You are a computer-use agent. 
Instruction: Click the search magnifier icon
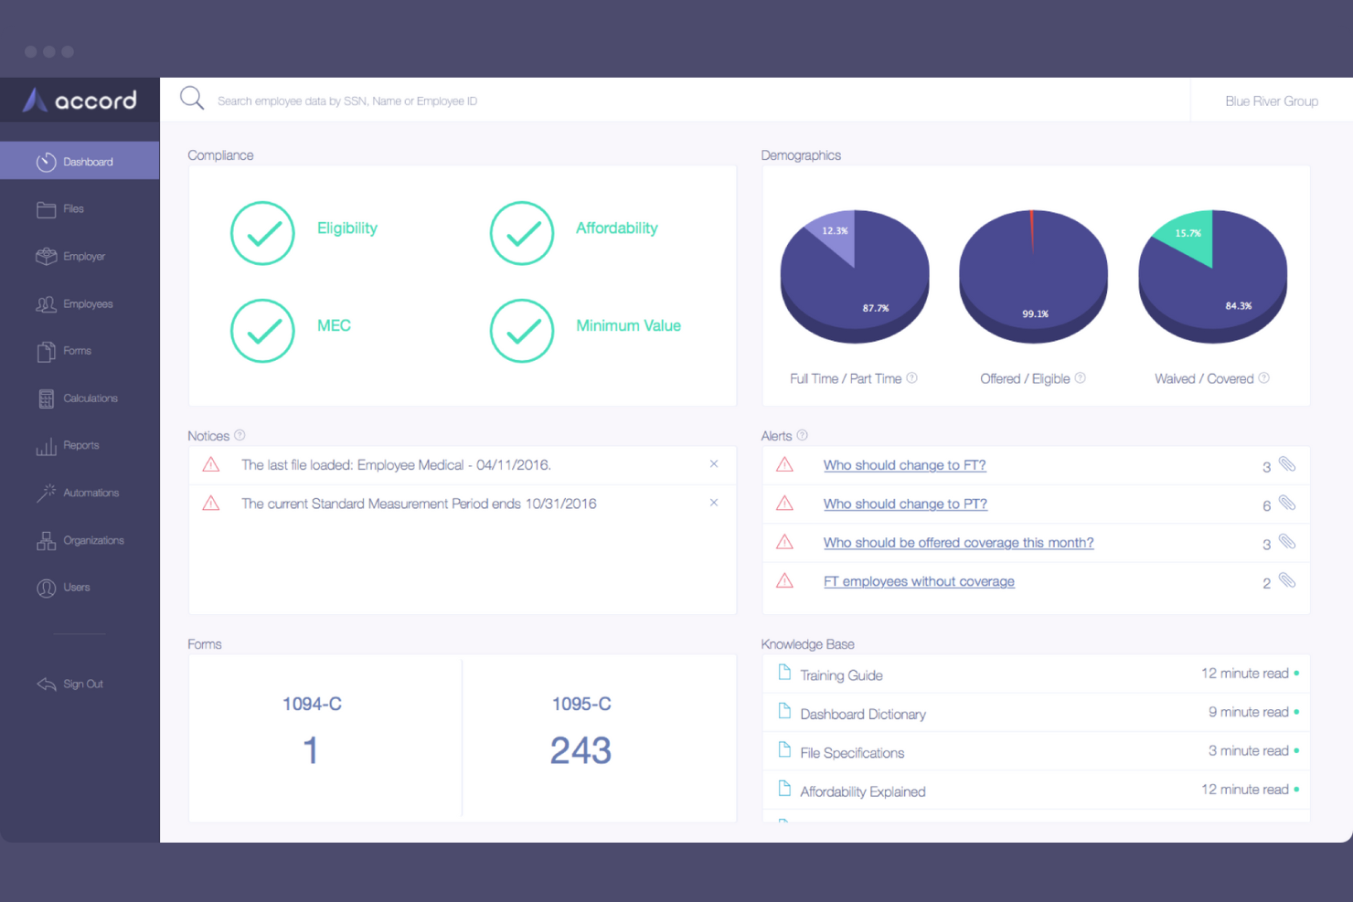click(x=192, y=99)
